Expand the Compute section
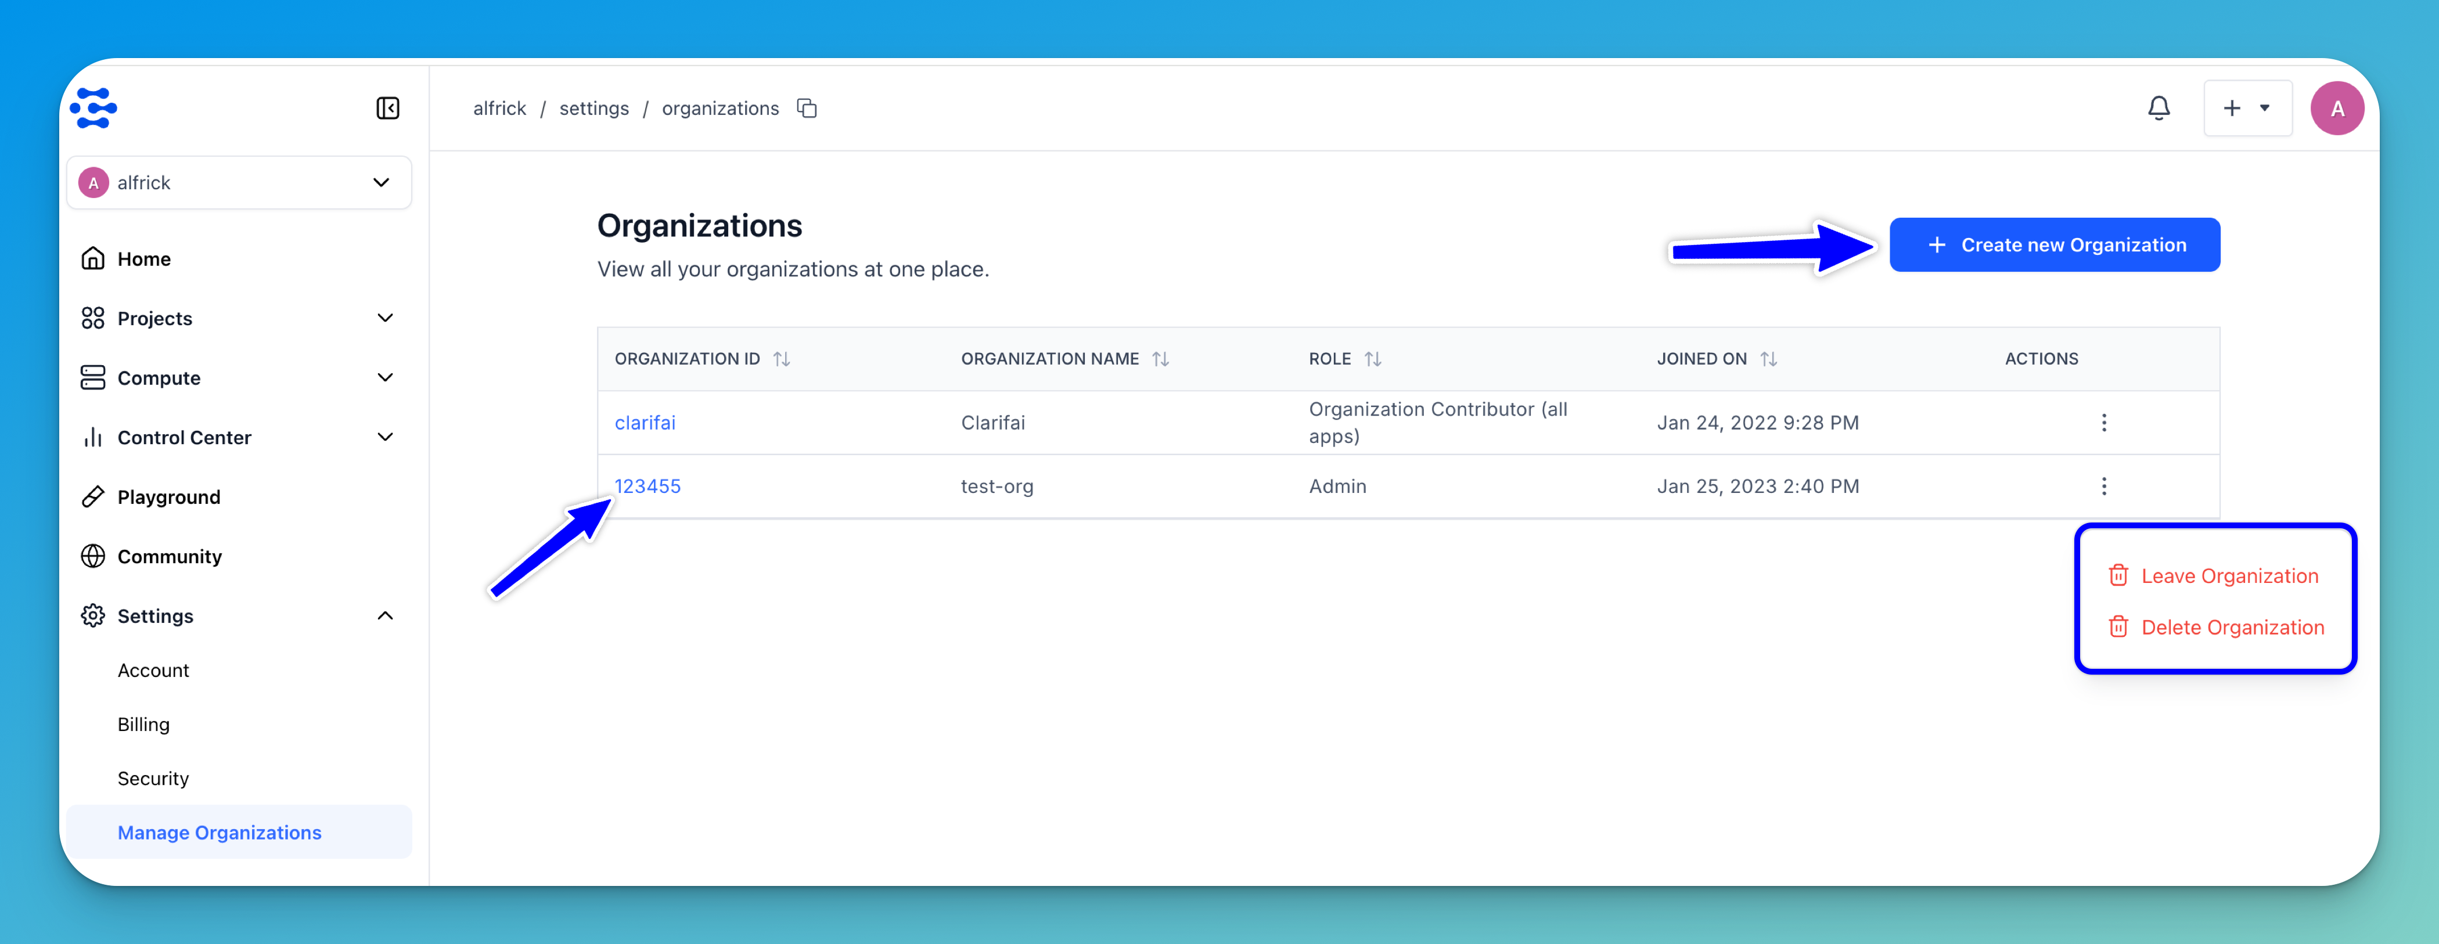The height and width of the screenshot is (944, 2439). (384, 378)
